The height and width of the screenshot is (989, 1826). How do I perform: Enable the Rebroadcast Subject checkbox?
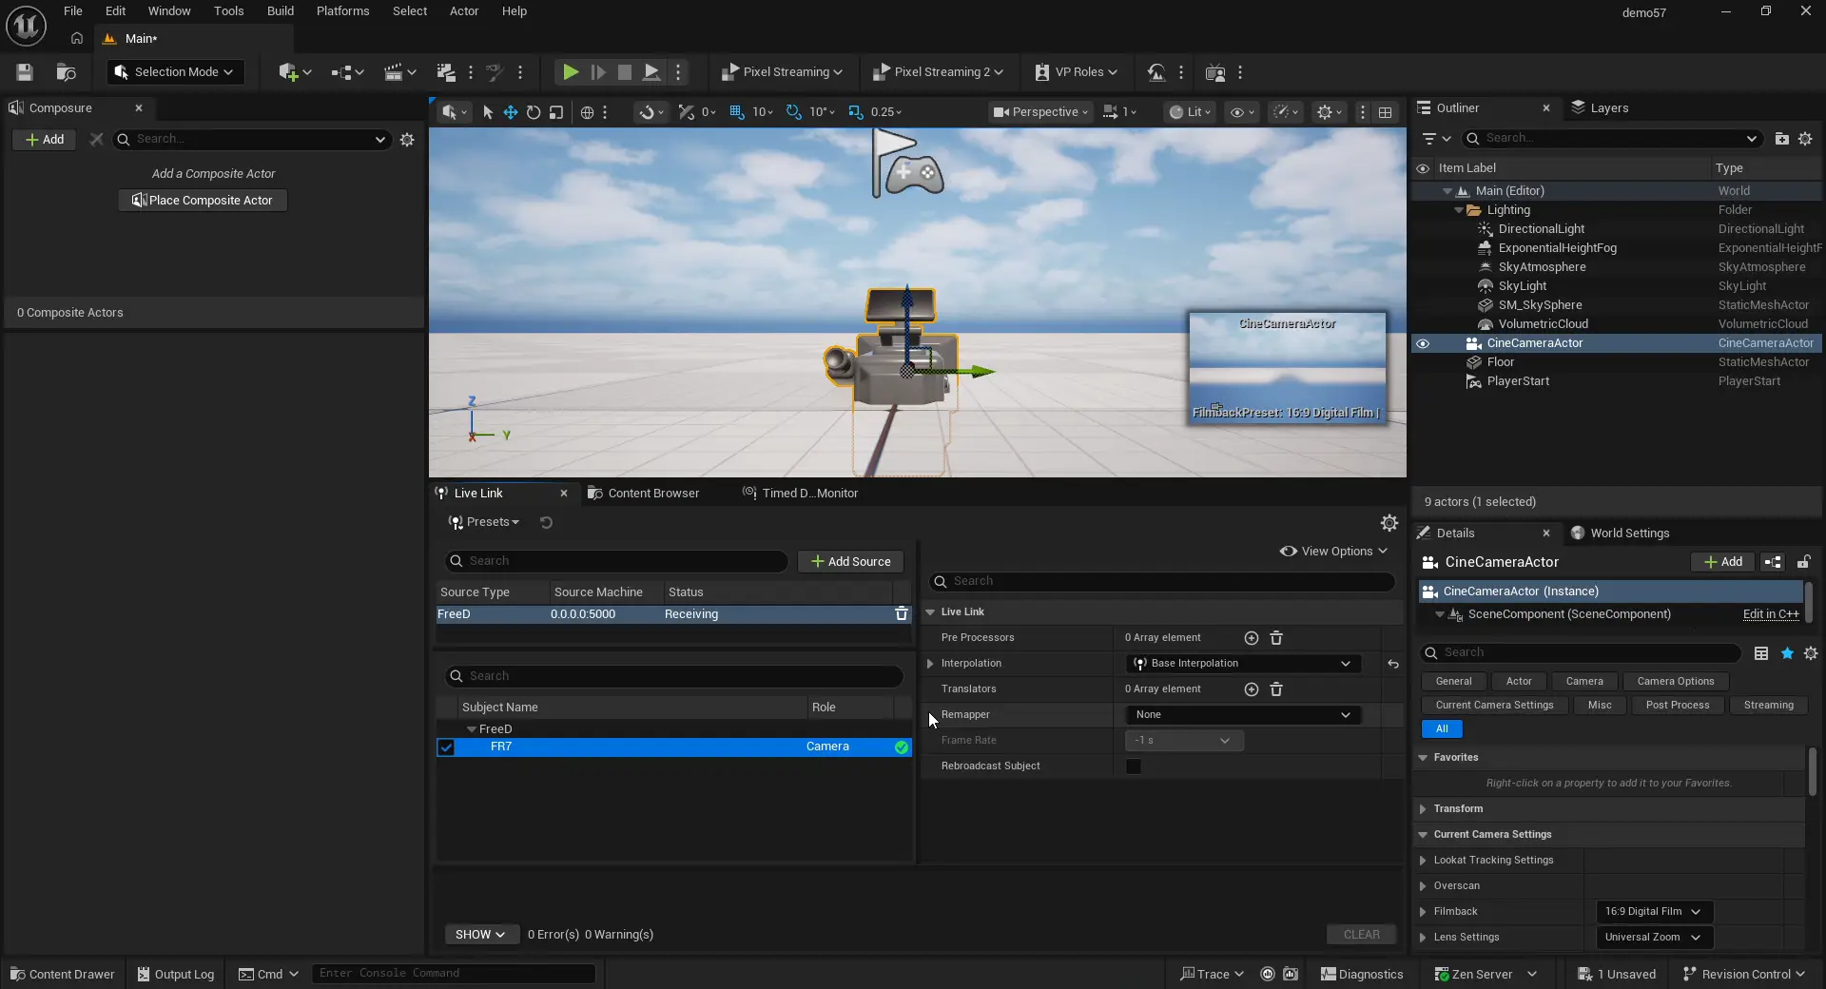(x=1134, y=766)
